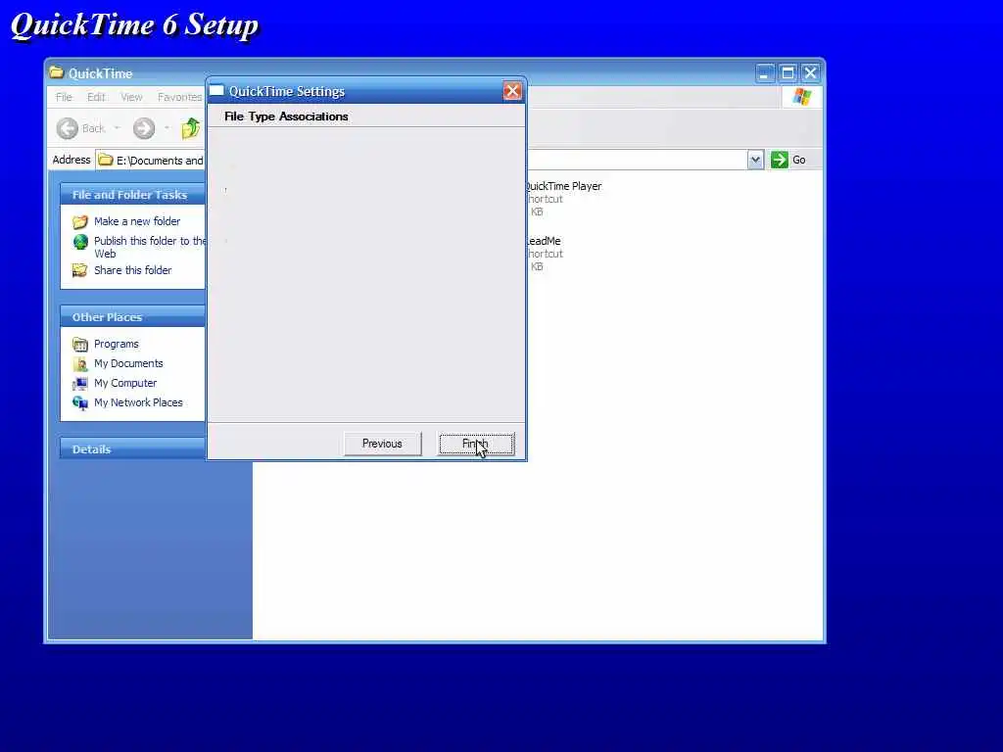Click the QuickTime Settings title bar icon

pos(216,91)
